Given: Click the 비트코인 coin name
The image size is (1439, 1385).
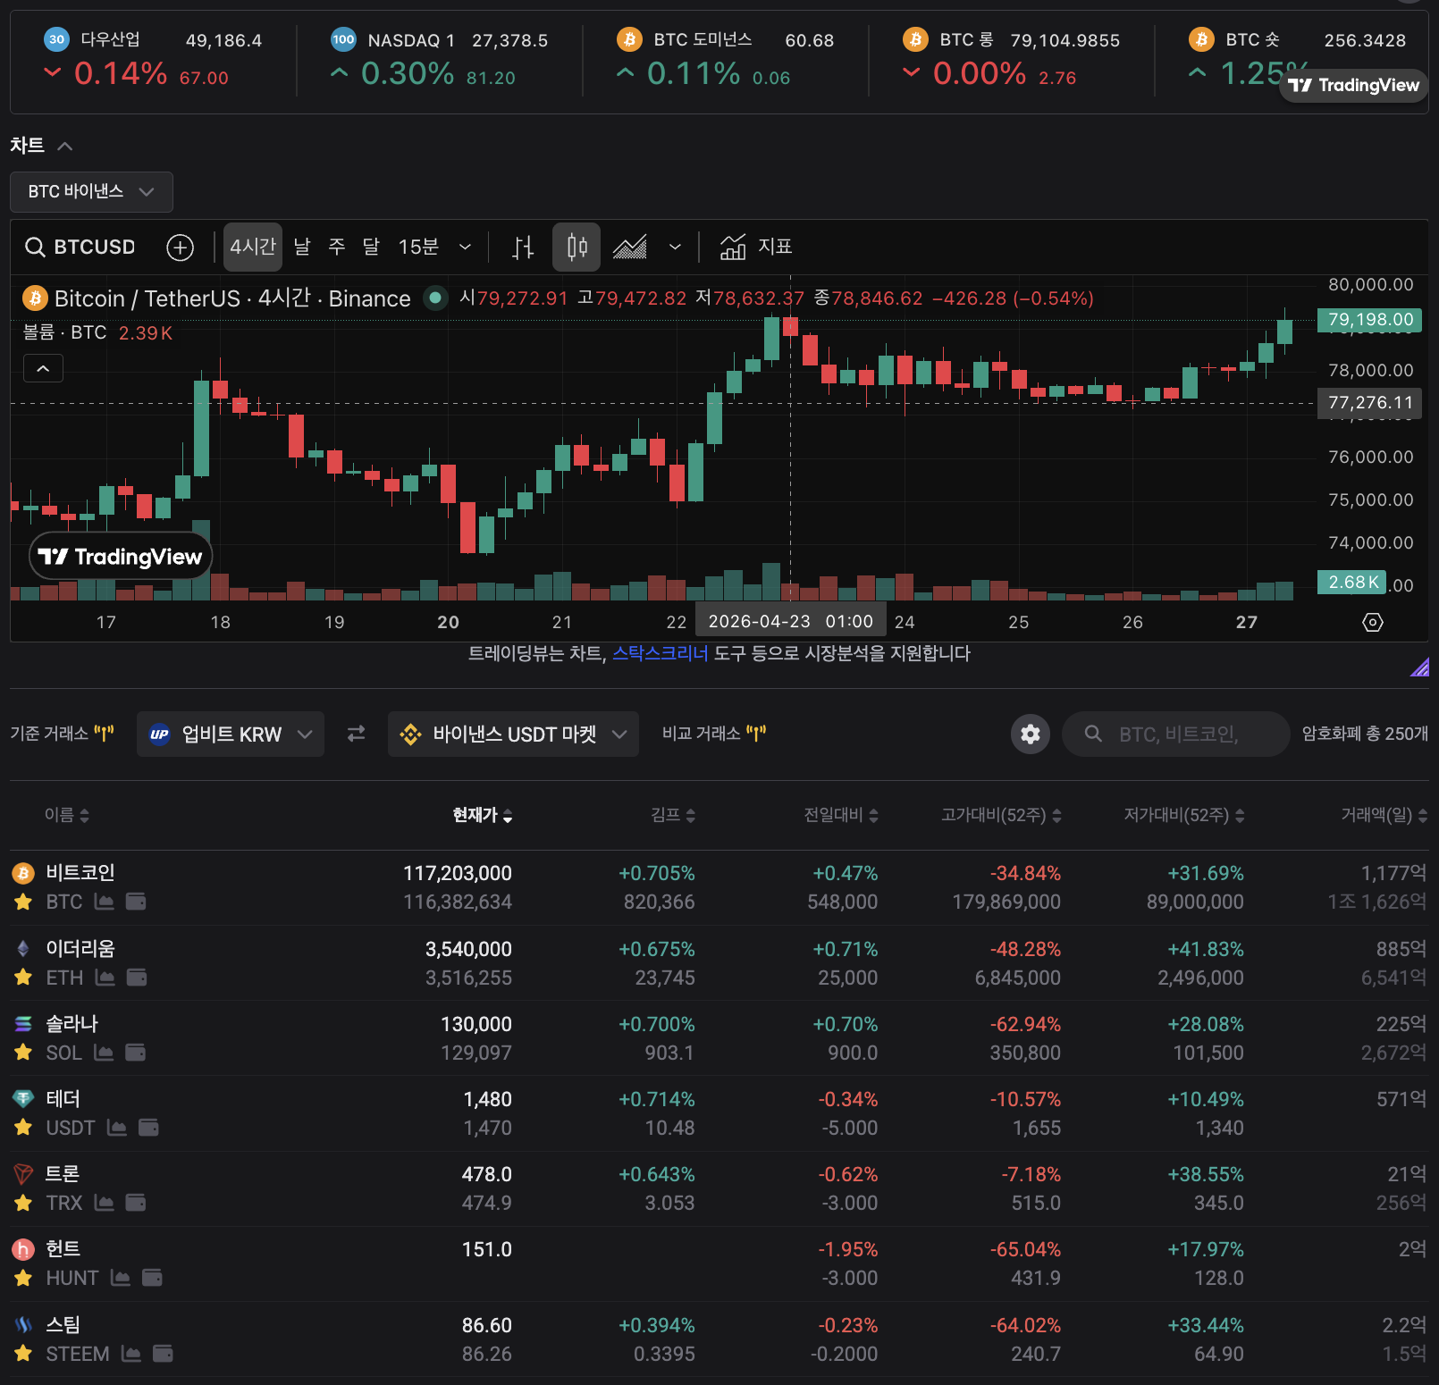Looking at the screenshot, I should pyautogui.click(x=80, y=872).
